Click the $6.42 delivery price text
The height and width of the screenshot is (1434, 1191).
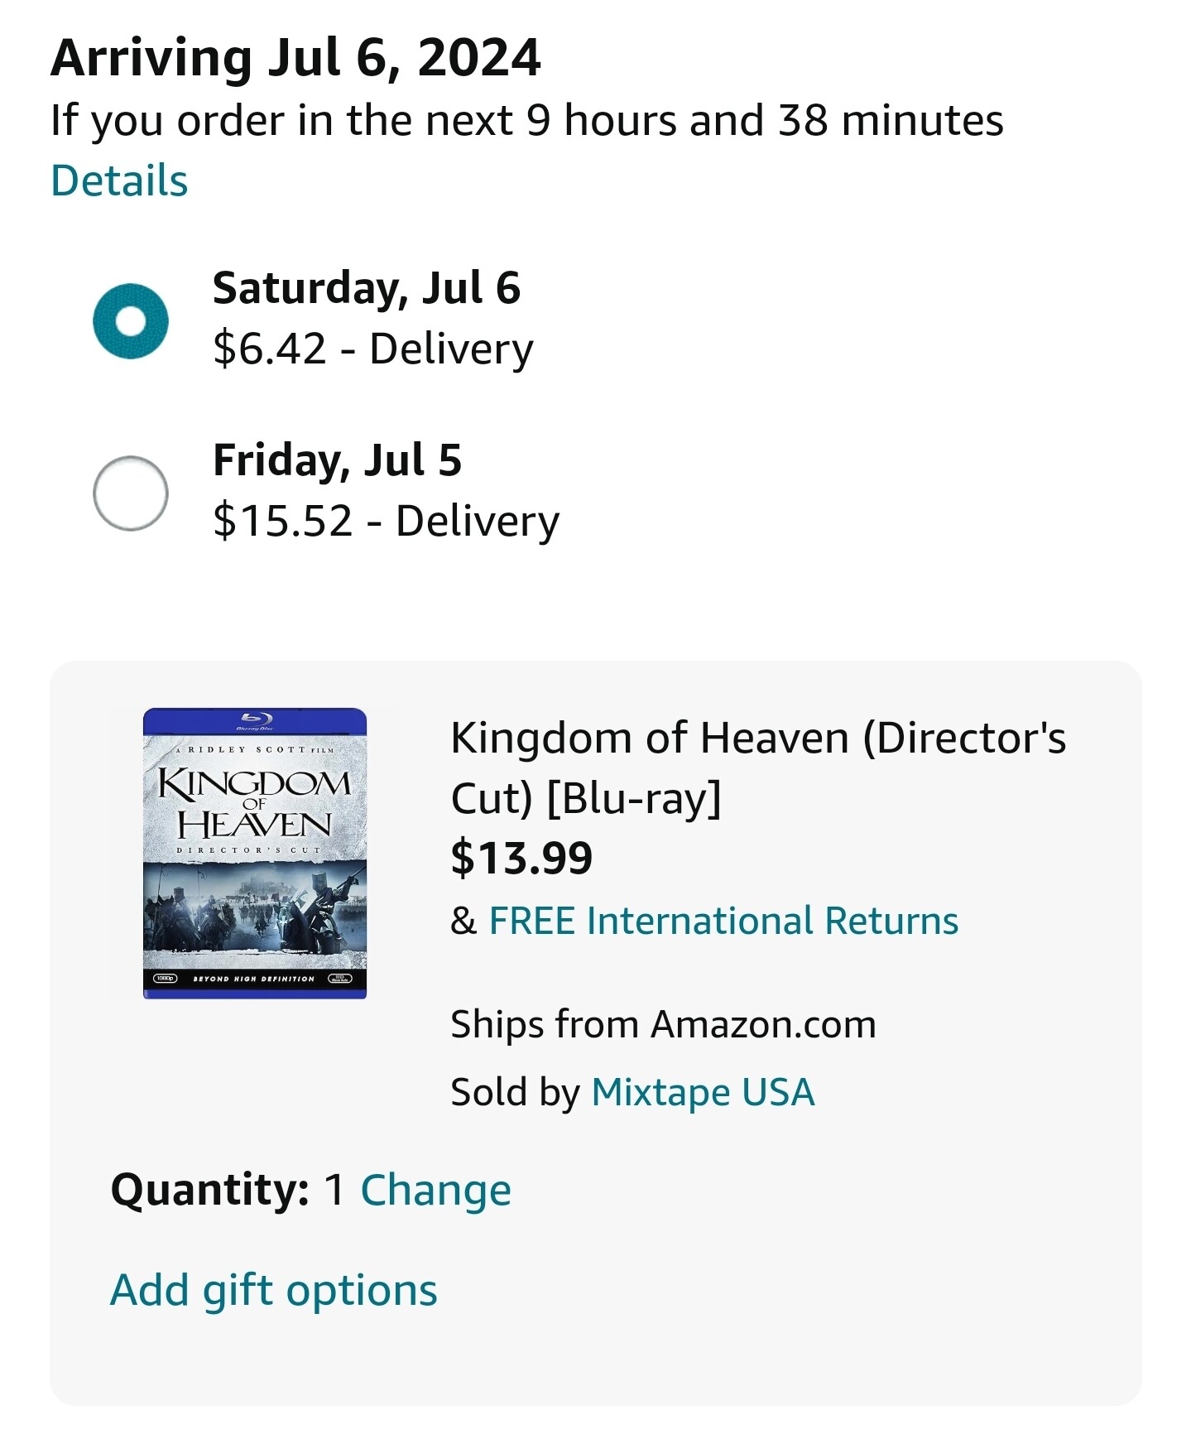click(x=372, y=349)
